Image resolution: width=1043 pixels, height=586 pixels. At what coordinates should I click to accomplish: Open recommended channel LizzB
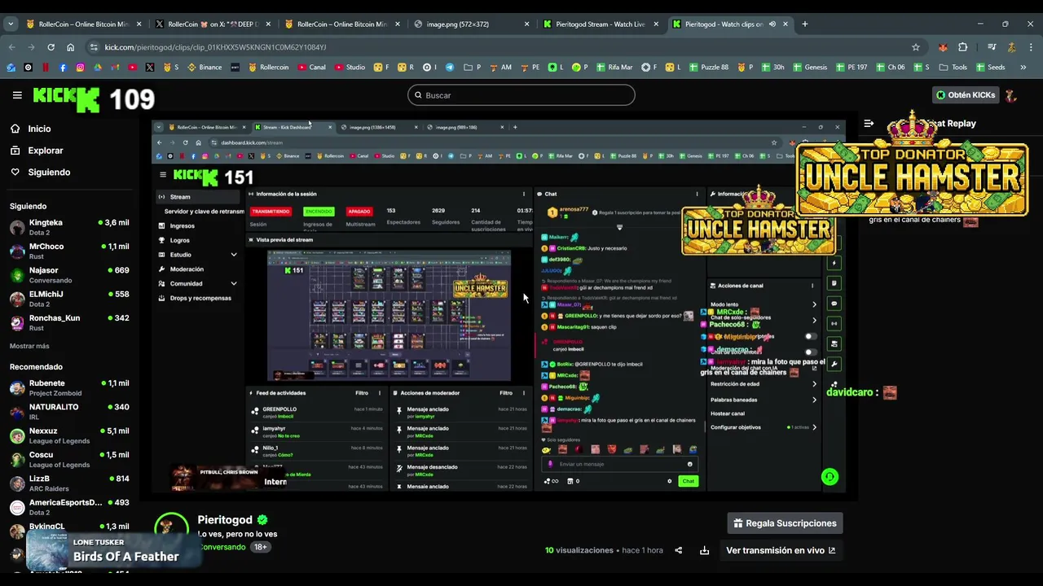(x=69, y=483)
